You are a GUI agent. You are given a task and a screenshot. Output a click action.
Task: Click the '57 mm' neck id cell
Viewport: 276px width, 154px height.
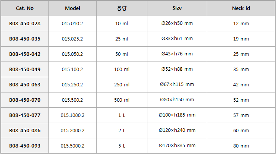(x=241, y=115)
